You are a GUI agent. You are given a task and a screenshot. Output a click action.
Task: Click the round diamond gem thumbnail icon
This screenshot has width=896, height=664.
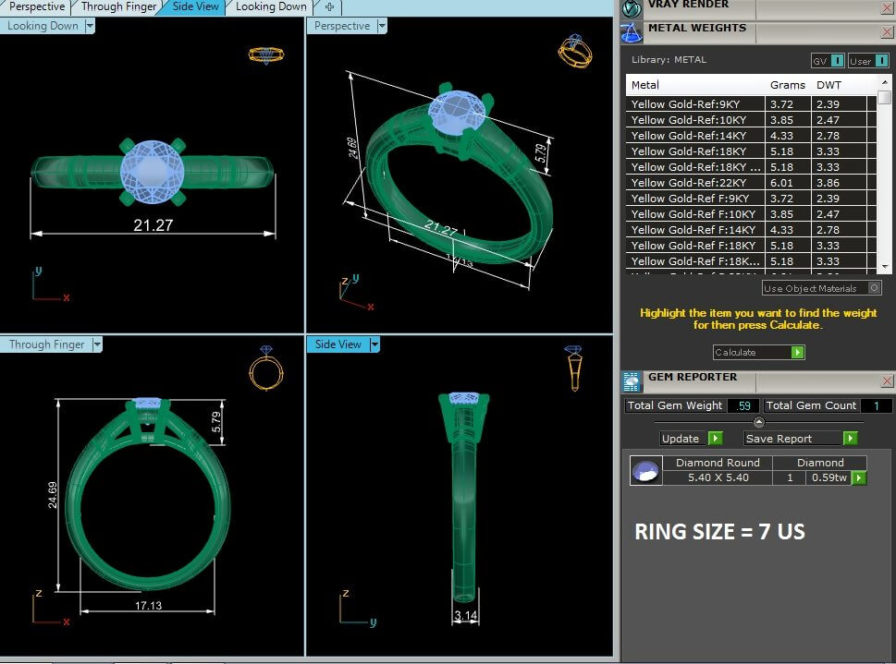click(x=645, y=471)
